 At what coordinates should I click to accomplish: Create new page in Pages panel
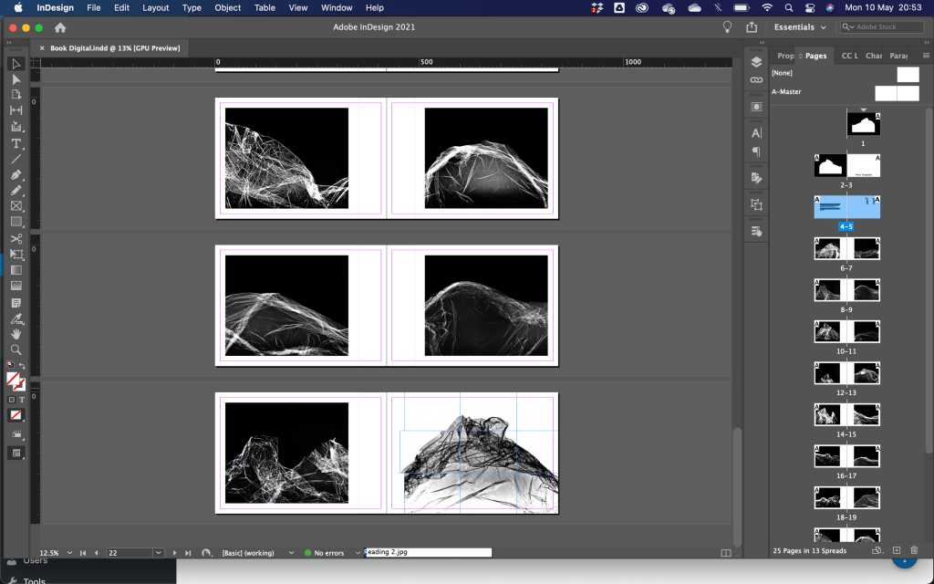pyautogui.click(x=897, y=550)
